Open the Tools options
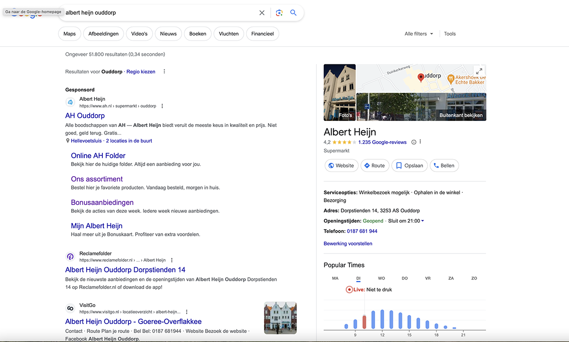 point(450,34)
